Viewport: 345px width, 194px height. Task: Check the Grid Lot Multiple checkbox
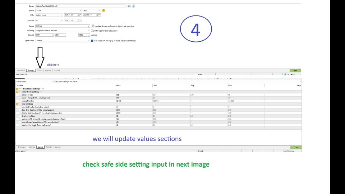[20, 116]
